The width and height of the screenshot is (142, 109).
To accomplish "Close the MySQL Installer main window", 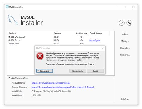I will coord(133,7).
